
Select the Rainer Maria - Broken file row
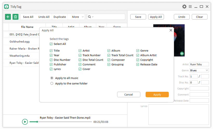pos(21,49)
